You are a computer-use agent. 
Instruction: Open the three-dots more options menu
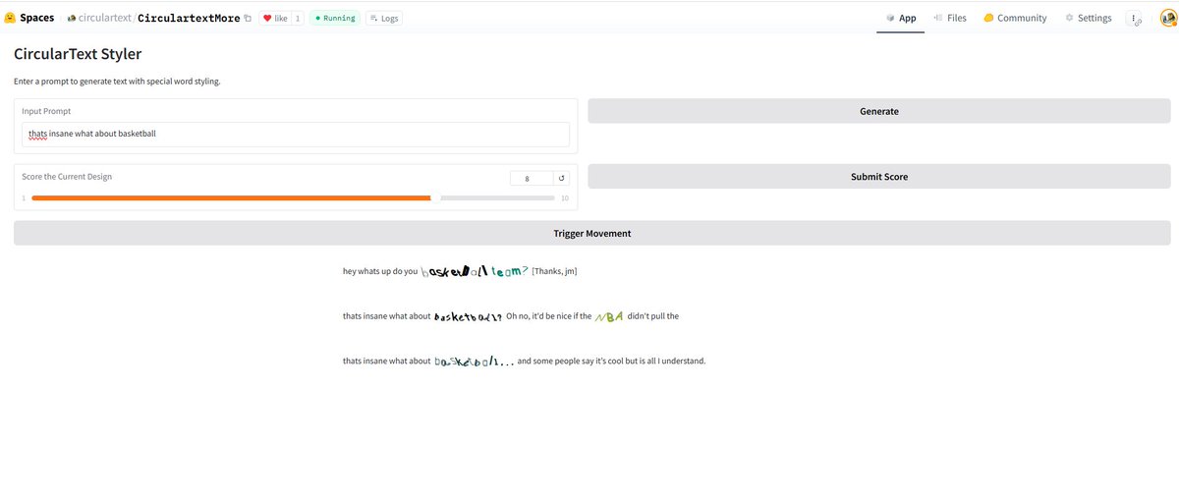pos(1133,18)
